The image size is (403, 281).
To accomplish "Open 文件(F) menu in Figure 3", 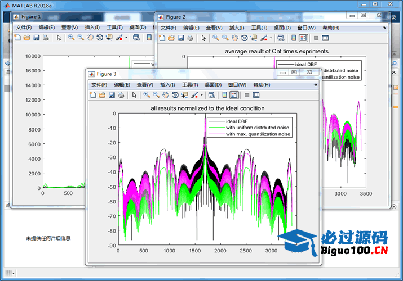I will pos(99,84).
